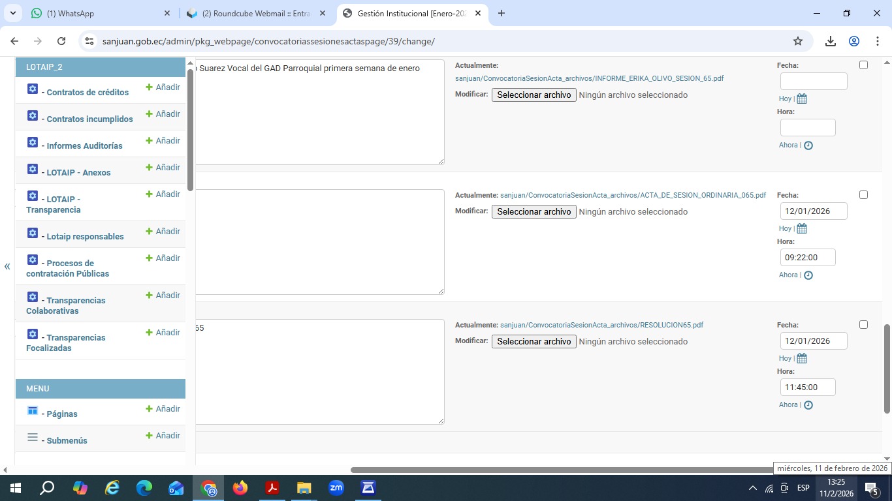Switch to the Roundcube Webmail tab

pos(255,13)
